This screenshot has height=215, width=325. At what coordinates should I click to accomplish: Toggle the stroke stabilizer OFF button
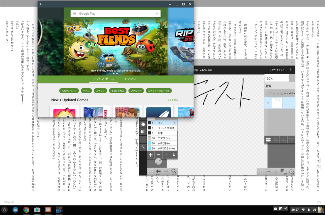click(x=291, y=172)
